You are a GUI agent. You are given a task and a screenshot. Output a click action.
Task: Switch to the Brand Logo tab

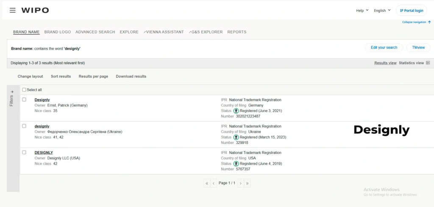(x=58, y=32)
